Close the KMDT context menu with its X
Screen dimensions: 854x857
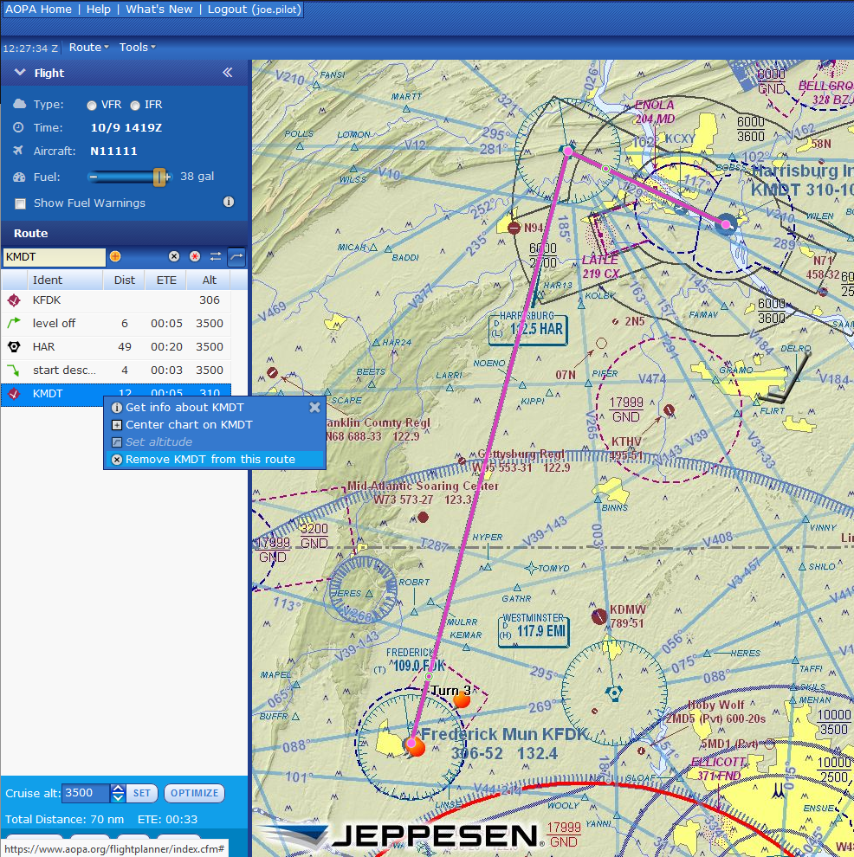pyautogui.click(x=314, y=407)
